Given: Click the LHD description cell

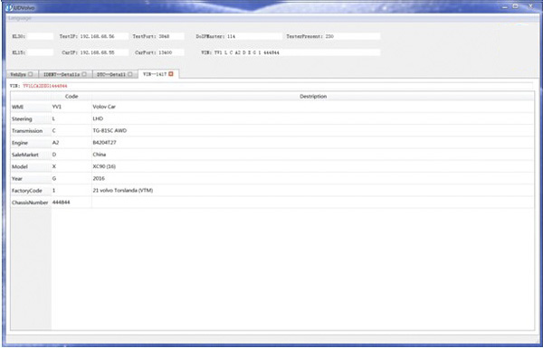Looking at the screenshot, I should point(312,118).
